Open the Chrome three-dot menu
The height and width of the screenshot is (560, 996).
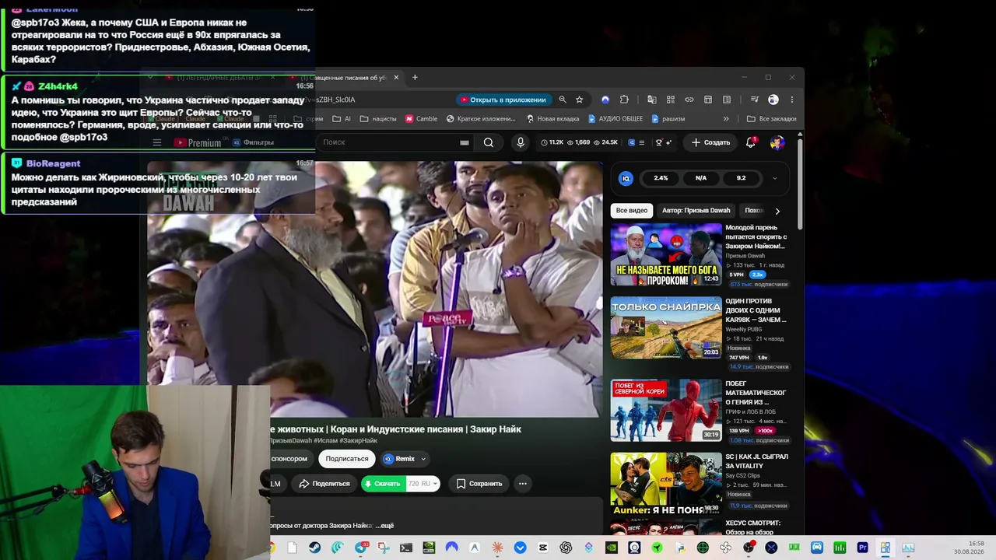click(x=791, y=100)
